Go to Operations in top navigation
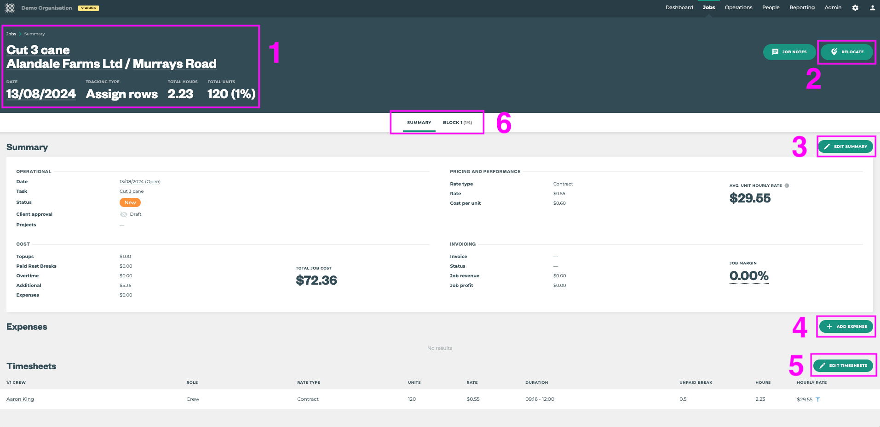880x427 pixels. [738, 7]
